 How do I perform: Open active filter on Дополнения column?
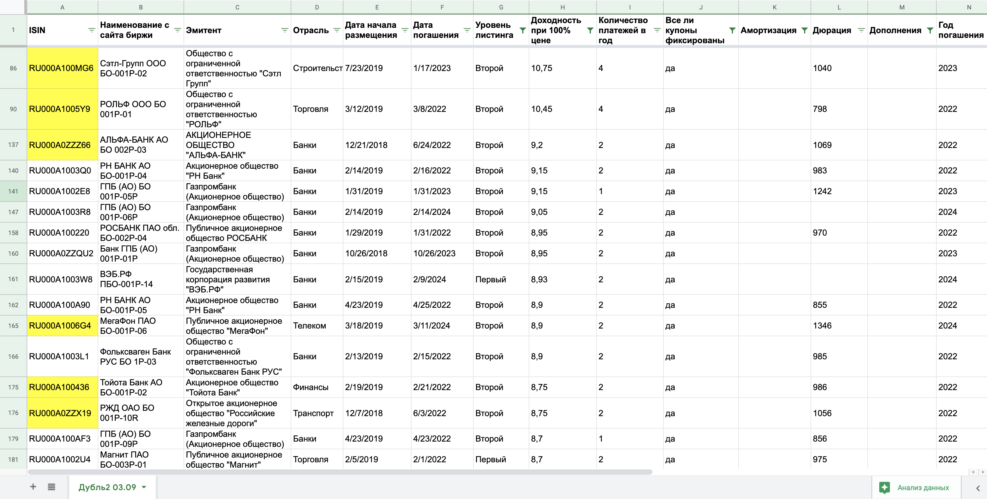point(930,30)
